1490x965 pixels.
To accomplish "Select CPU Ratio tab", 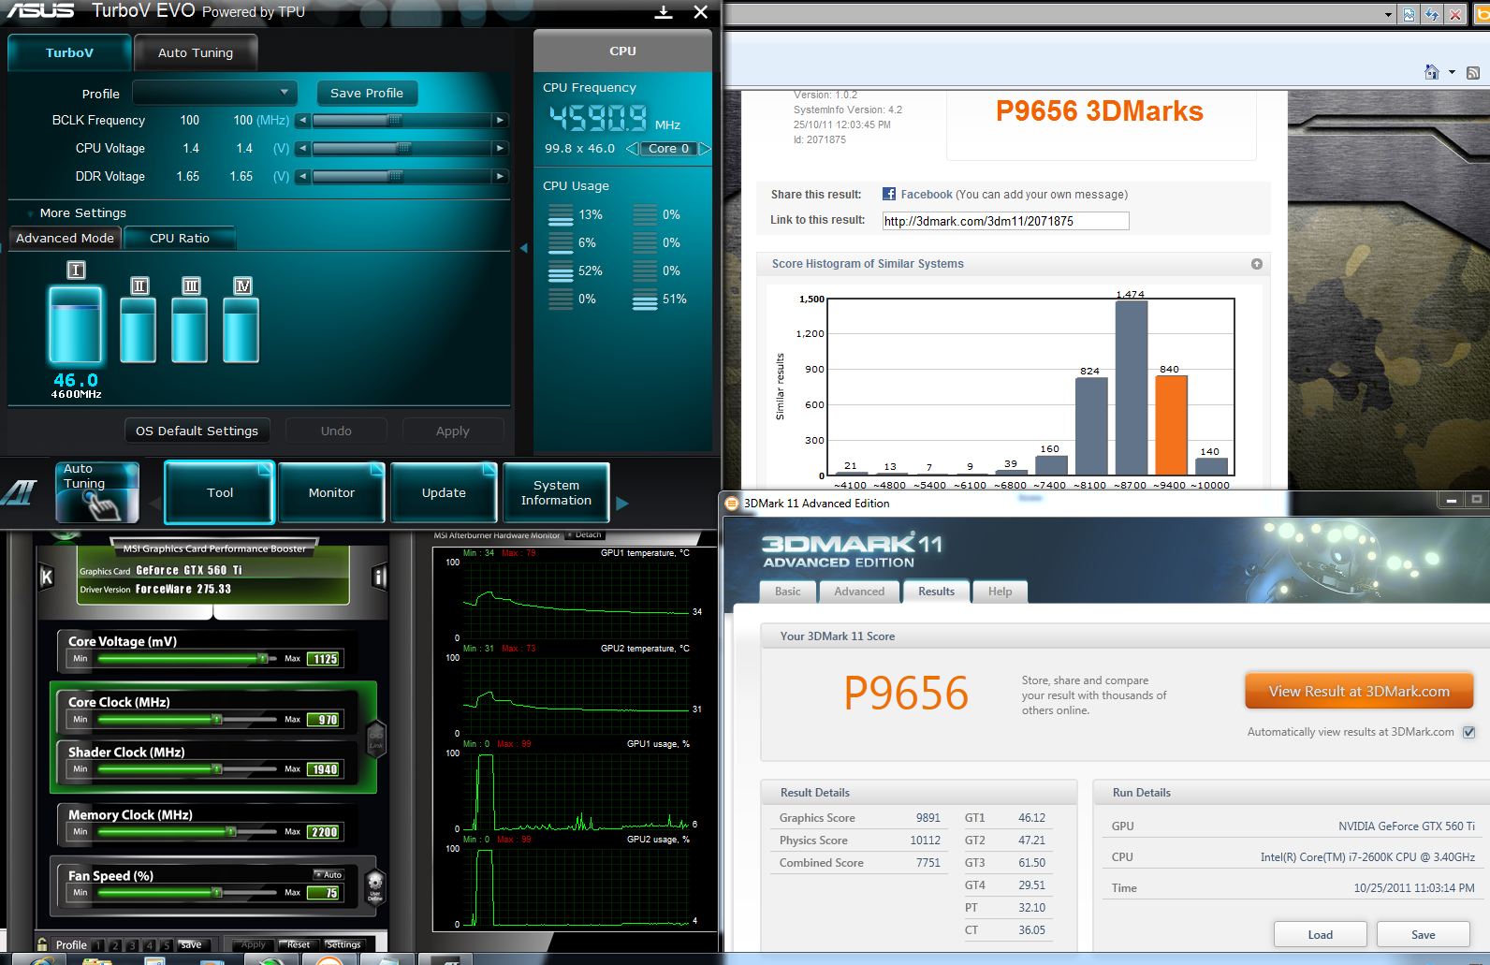I will [180, 238].
